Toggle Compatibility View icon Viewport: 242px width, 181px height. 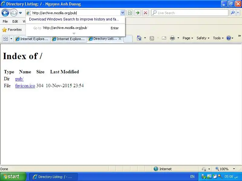pos(130,13)
